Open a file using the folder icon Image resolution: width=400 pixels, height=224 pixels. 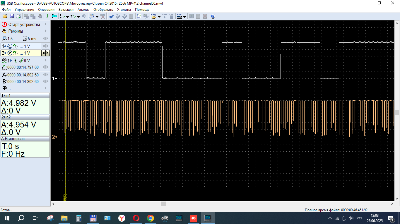[5, 16]
